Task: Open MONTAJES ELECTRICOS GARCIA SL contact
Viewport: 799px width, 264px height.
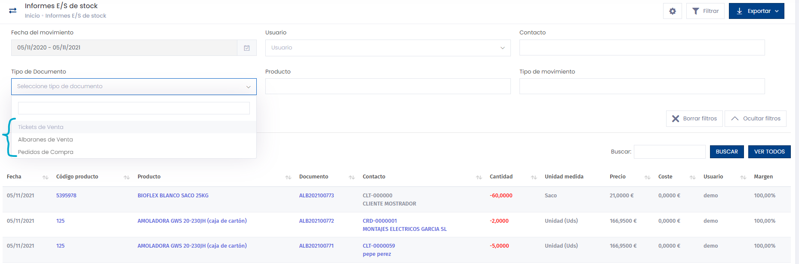Action: (405, 229)
